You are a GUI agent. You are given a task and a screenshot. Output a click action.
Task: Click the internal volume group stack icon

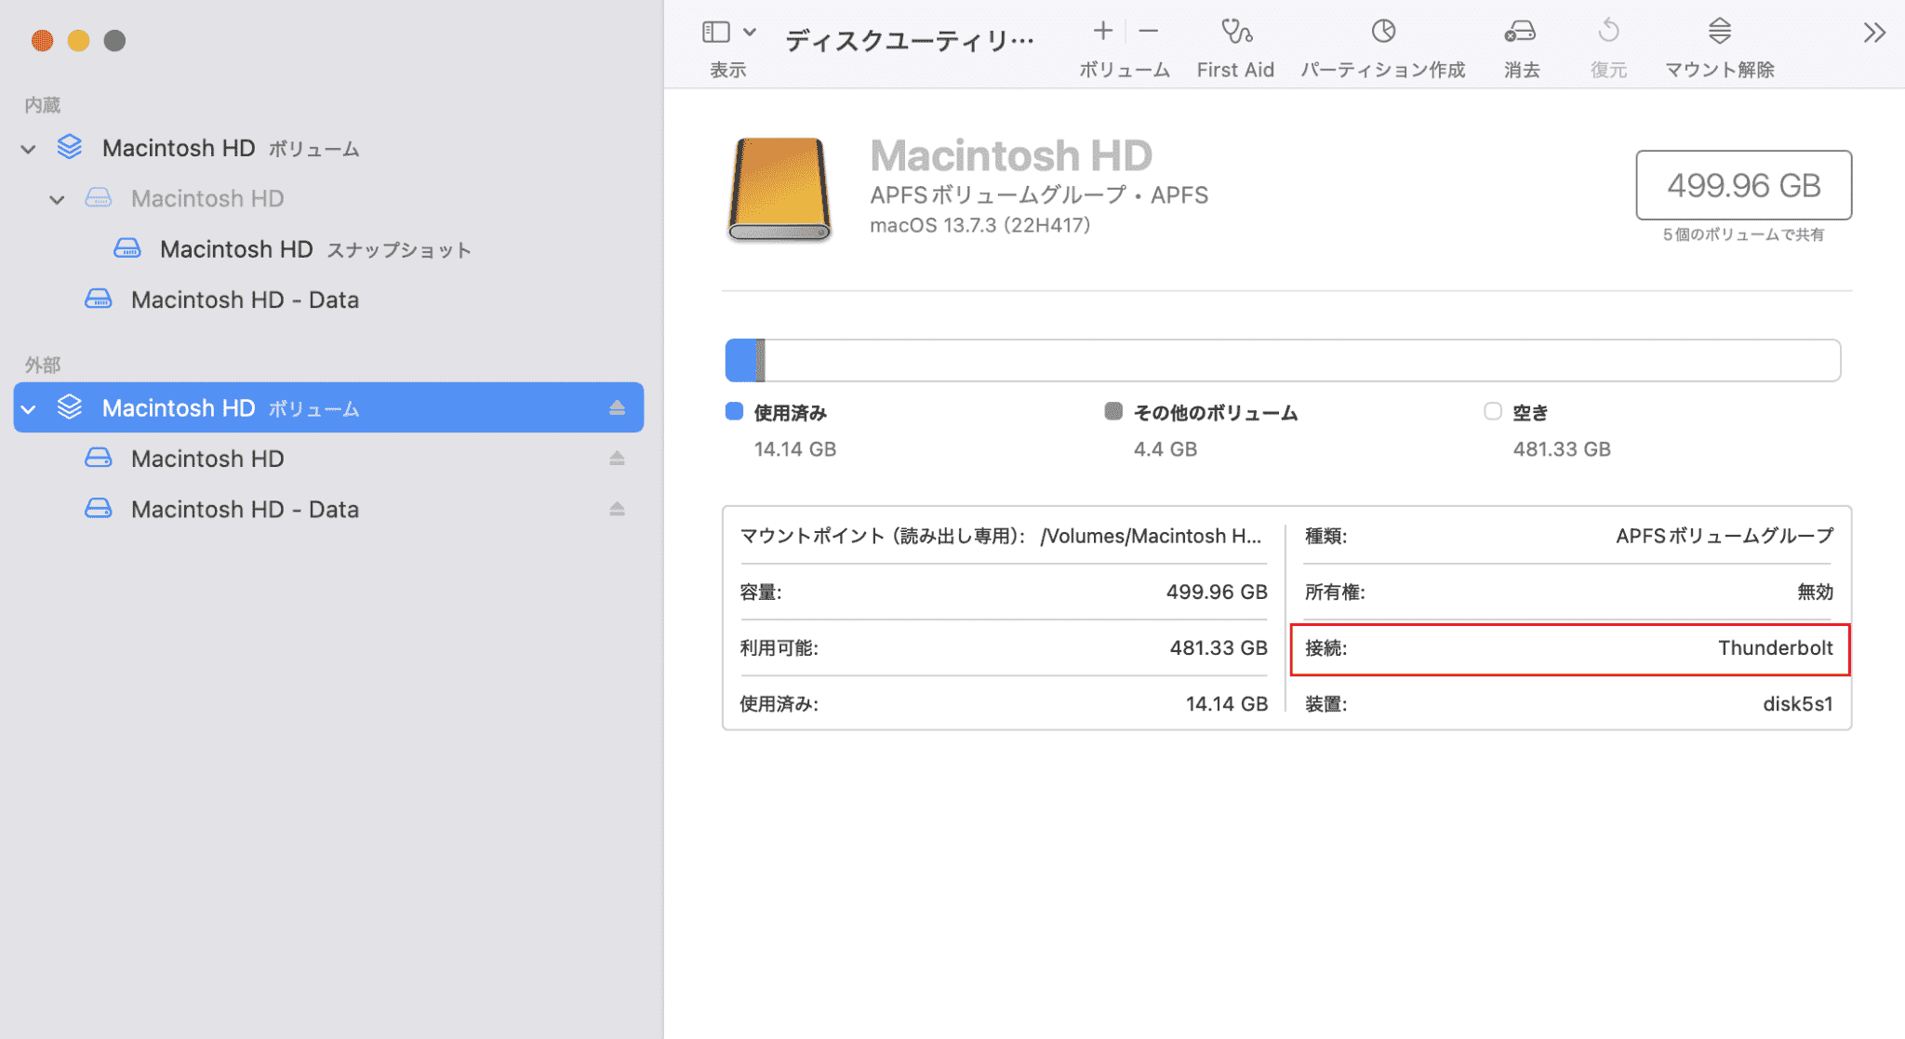point(70,147)
